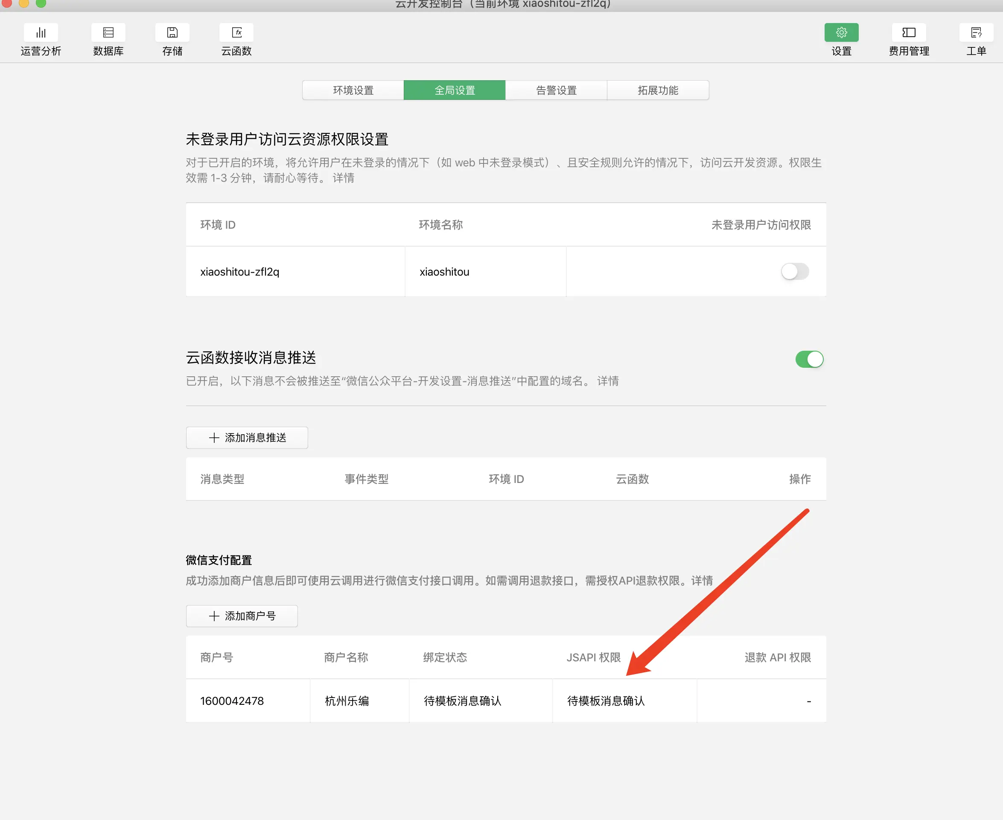Open the 费用管理 billing icon

click(909, 32)
